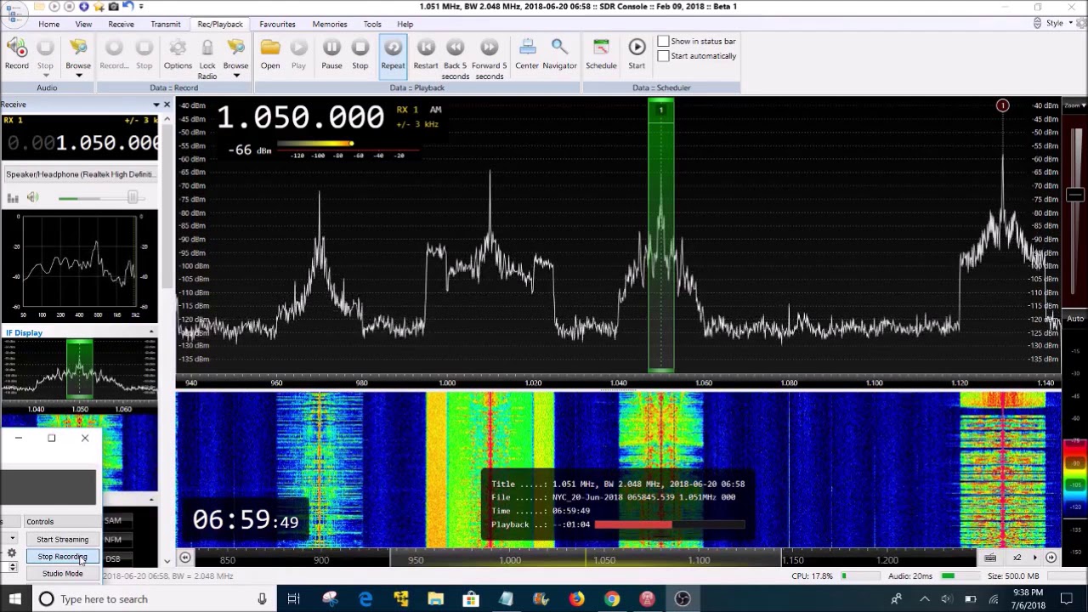Click the Type here to search box
This screenshot has width=1088, height=612.
point(153,599)
